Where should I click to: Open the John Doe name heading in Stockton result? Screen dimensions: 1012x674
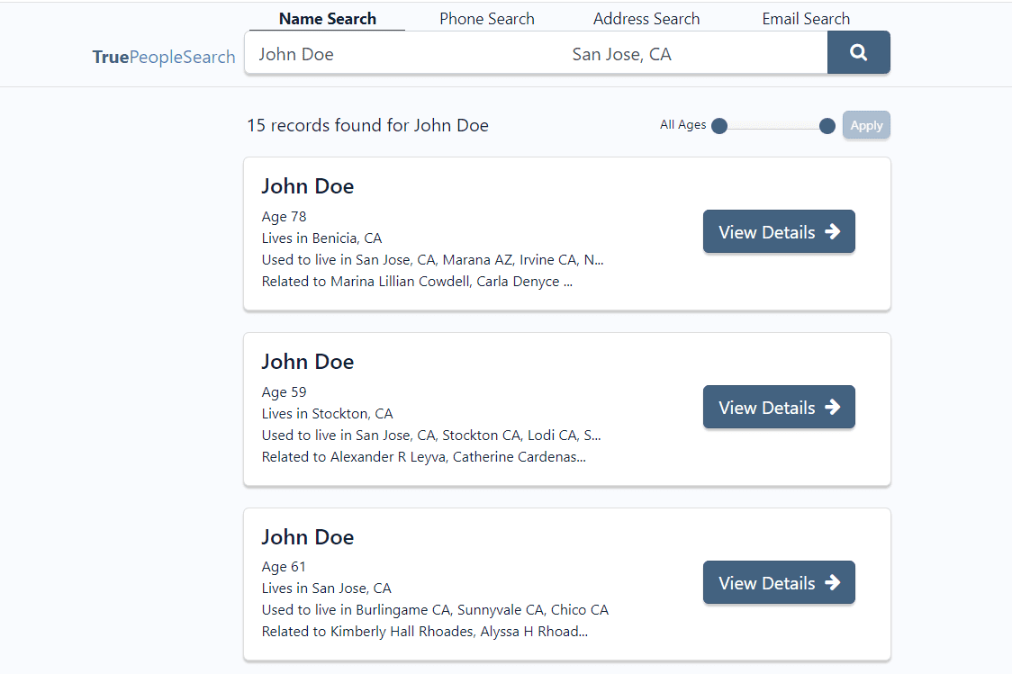[x=308, y=362]
